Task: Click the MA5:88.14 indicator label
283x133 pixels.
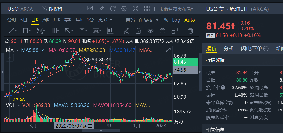Action: 33,50
